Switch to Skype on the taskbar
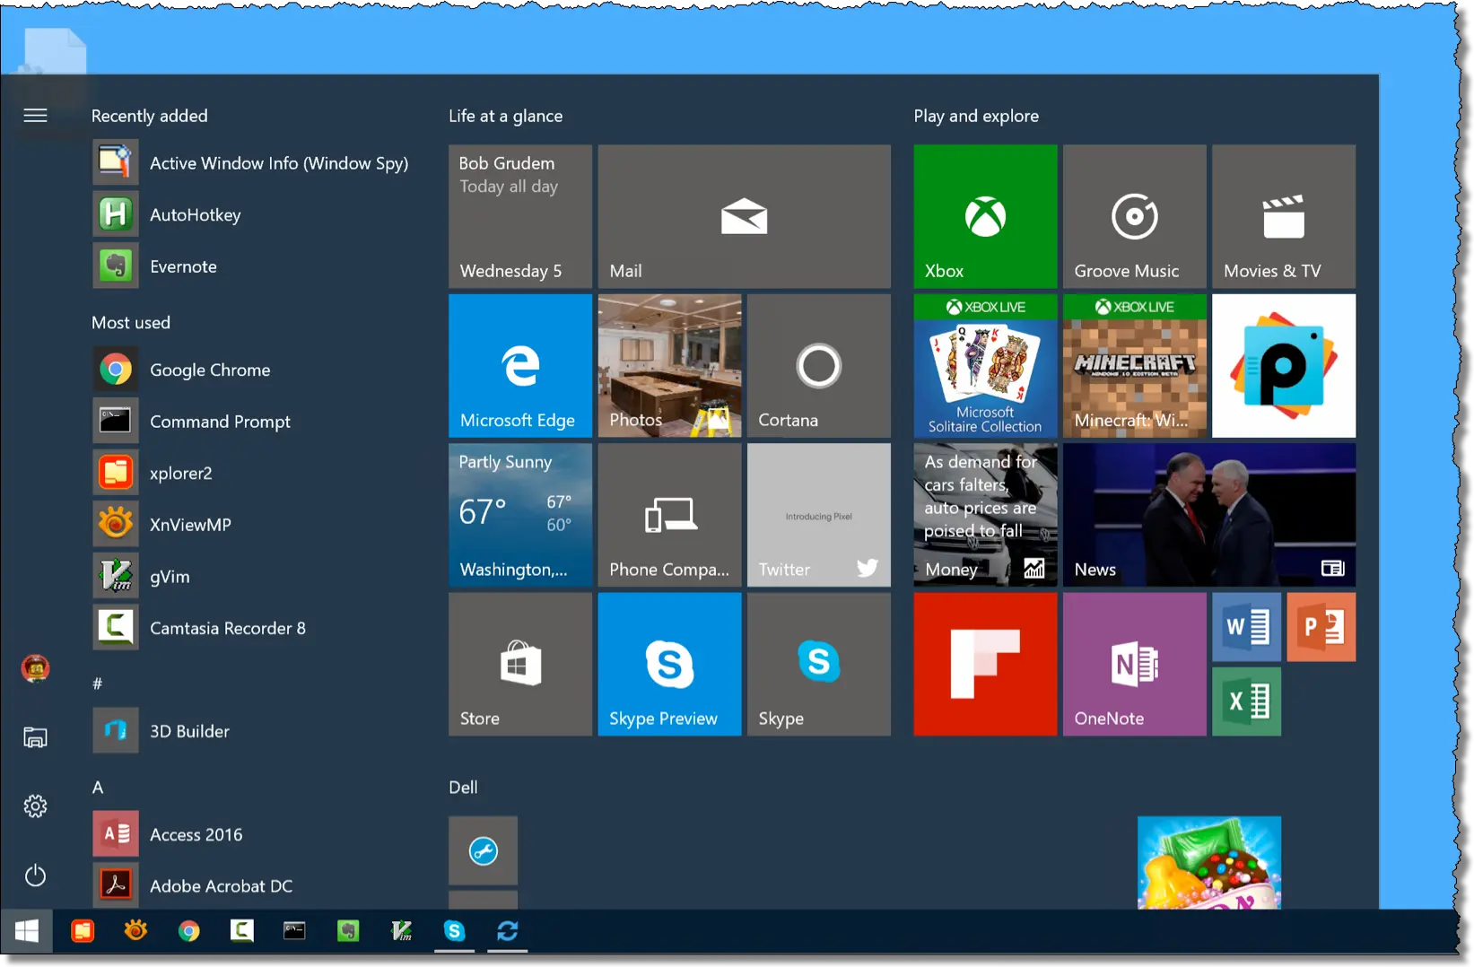Image resolution: width=1474 pixels, height=967 pixels. click(x=455, y=931)
